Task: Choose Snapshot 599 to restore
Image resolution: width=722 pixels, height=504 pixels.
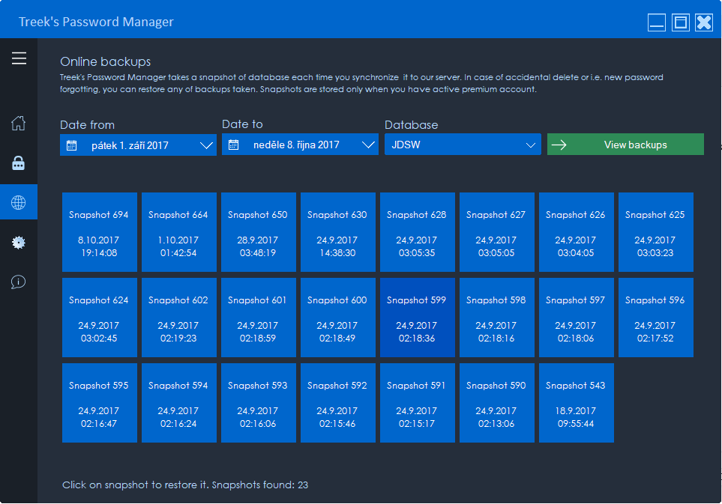Action: pos(418,318)
